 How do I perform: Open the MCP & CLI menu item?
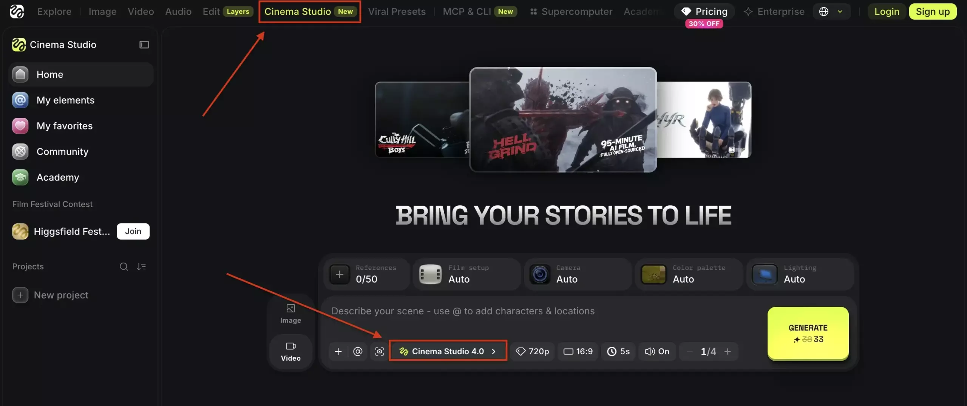(x=479, y=12)
